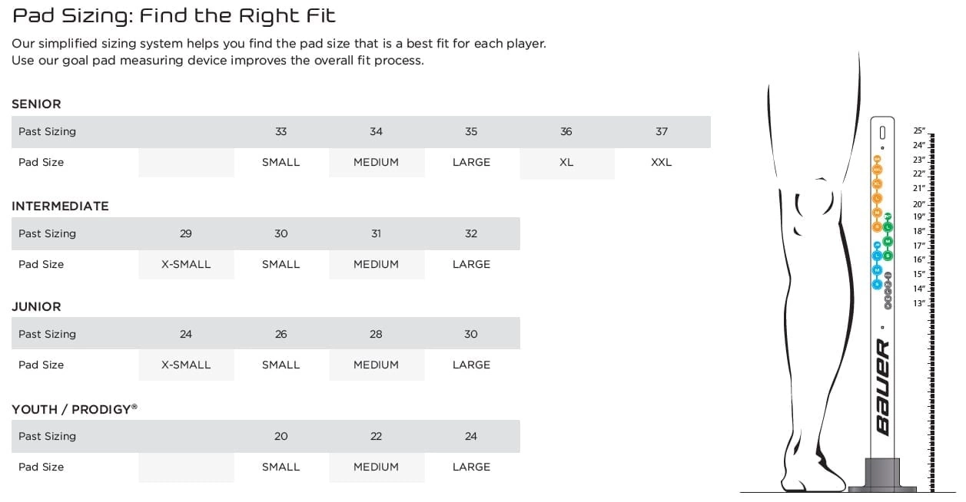The image size is (966, 502).
Task: Click the green M marker on the device
Action: click(x=888, y=241)
